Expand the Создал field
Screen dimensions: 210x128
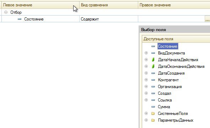click(x=146, y=93)
